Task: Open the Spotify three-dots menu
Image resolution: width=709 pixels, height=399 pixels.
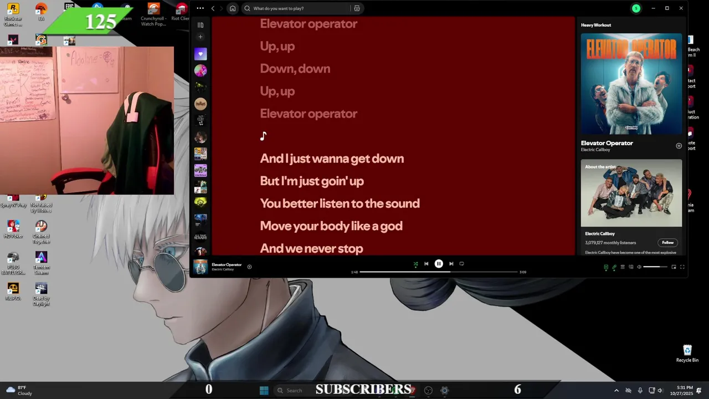Action: click(200, 8)
